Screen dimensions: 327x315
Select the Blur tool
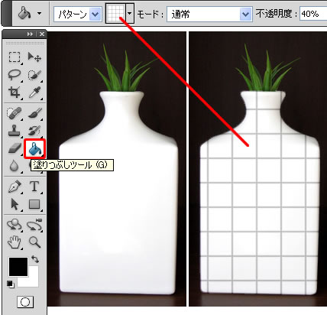(x=15, y=166)
